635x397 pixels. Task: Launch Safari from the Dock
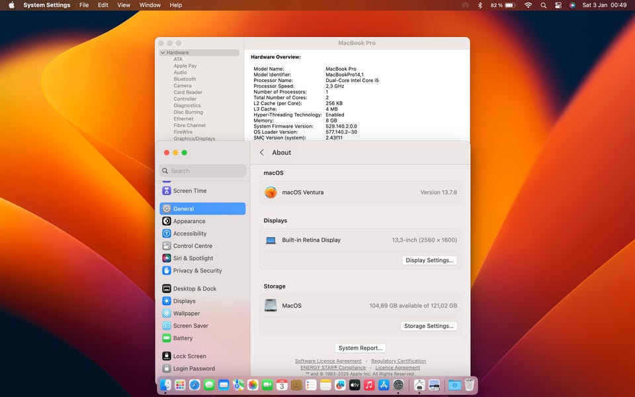click(194, 384)
